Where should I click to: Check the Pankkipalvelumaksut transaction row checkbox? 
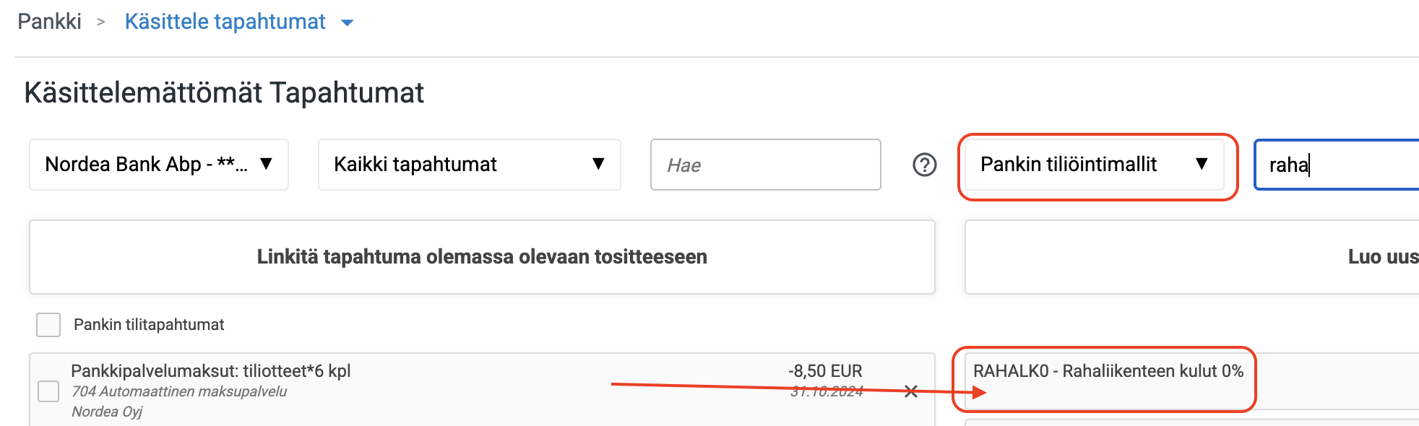48,391
